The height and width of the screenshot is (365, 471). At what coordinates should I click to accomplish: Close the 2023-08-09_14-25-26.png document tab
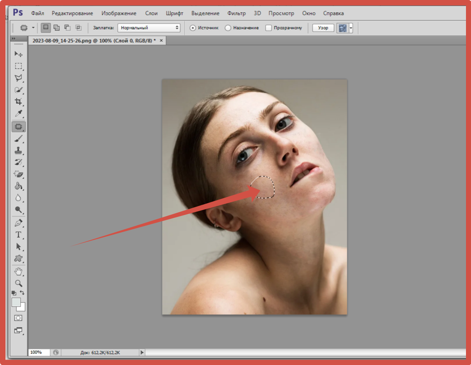click(x=161, y=41)
